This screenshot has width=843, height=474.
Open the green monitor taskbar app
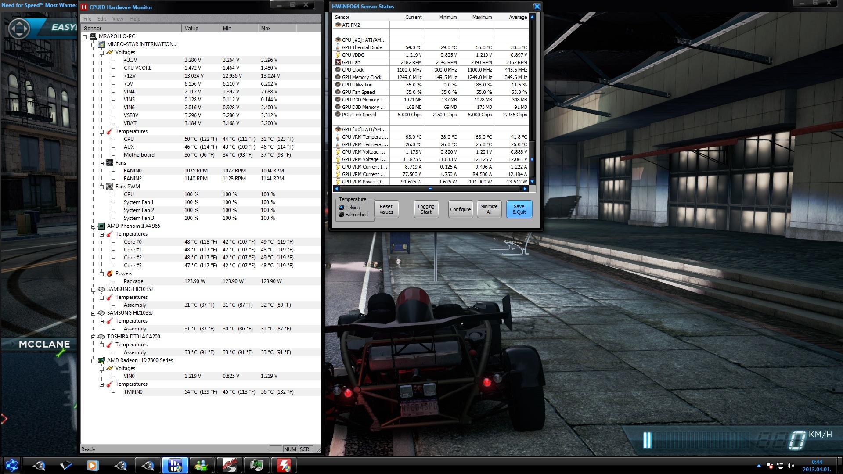point(257,465)
